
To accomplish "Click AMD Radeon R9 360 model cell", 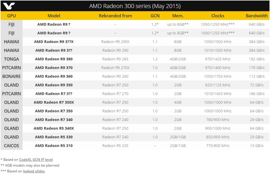I will pyautogui.click(x=54, y=76).
